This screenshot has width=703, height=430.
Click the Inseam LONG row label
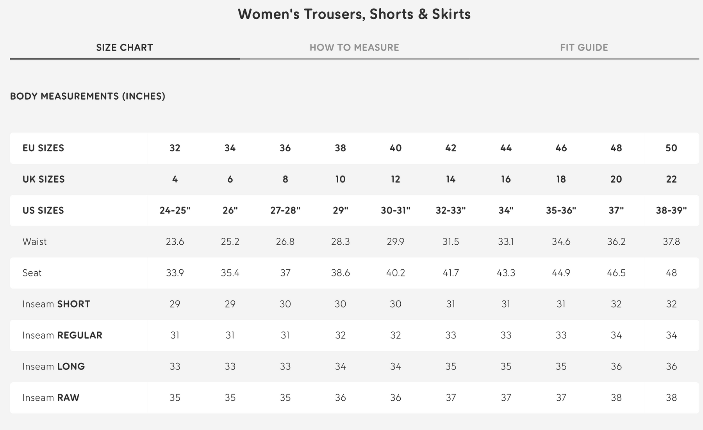(54, 367)
